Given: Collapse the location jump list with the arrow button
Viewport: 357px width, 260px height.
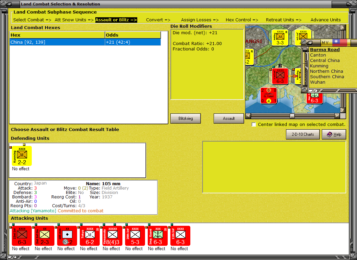Looking at the screenshot, I should 310,42.
